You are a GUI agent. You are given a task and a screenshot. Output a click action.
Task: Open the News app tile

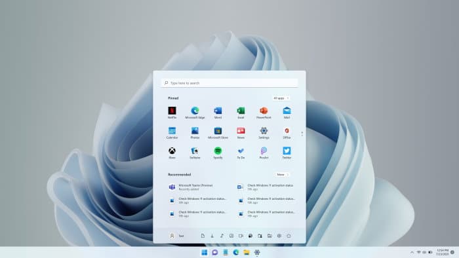point(241,133)
